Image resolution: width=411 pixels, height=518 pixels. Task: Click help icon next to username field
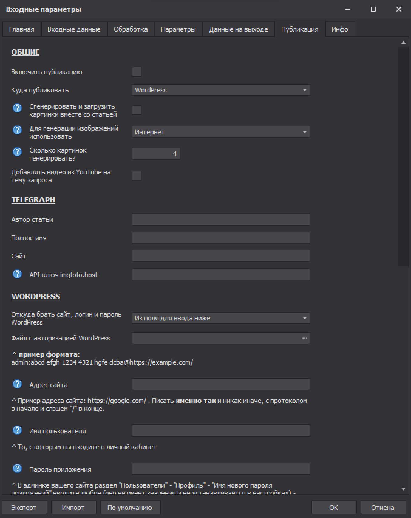pyautogui.click(x=17, y=430)
